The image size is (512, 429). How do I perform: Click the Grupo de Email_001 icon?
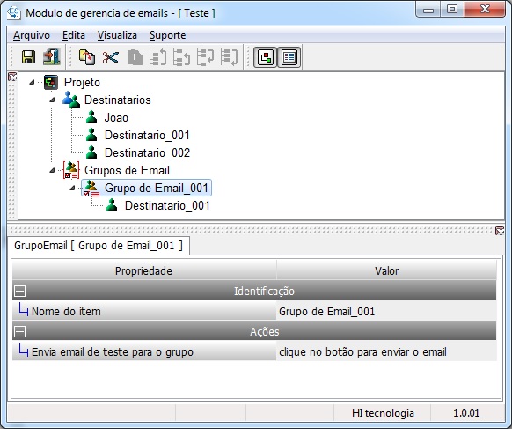point(91,189)
